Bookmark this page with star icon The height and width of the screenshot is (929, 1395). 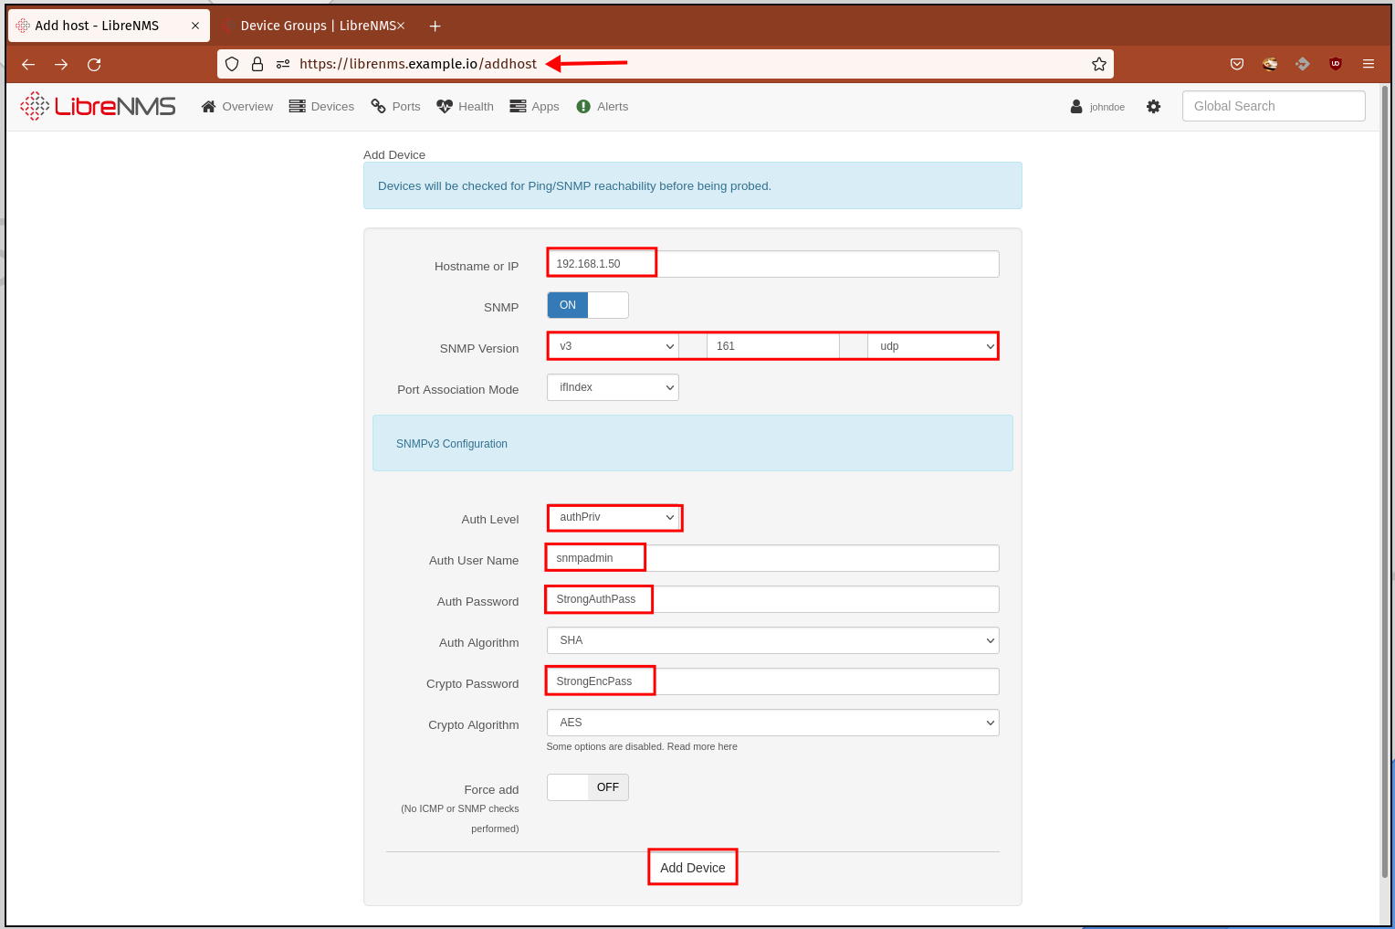(1099, 64)
